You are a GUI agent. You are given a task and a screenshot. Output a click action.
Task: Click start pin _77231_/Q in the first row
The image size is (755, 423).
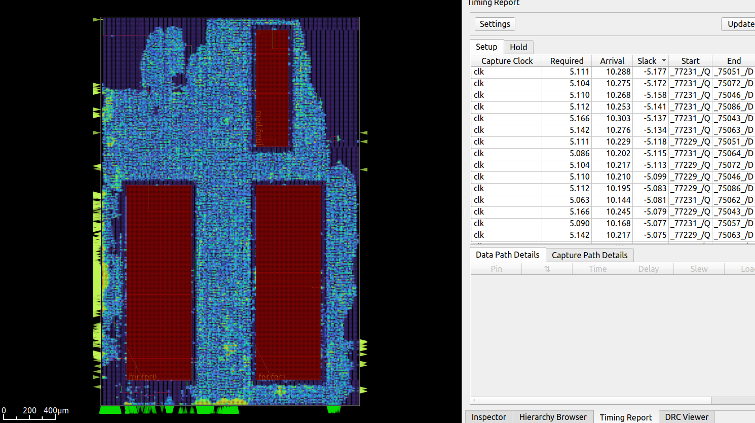(x=690, y=72)
